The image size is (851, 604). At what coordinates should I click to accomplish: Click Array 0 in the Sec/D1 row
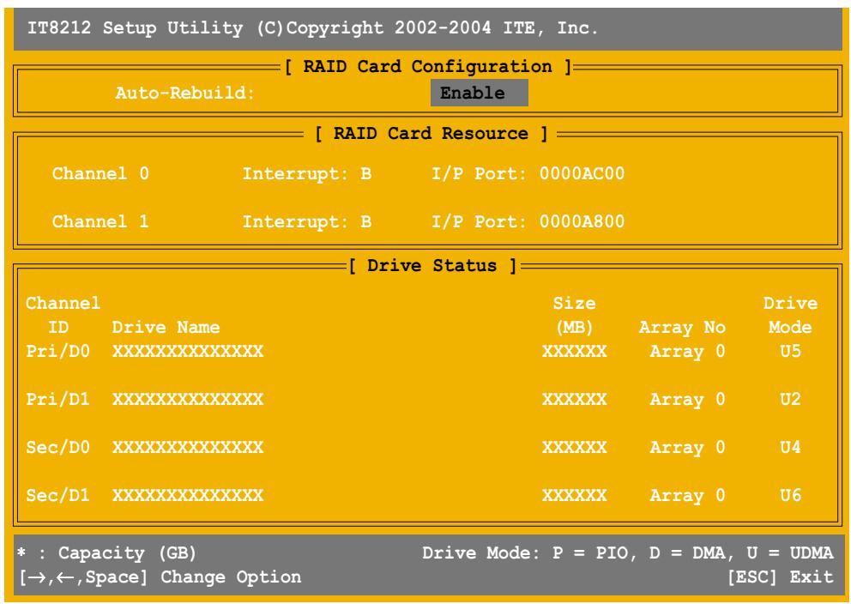[x=687, y=496]
